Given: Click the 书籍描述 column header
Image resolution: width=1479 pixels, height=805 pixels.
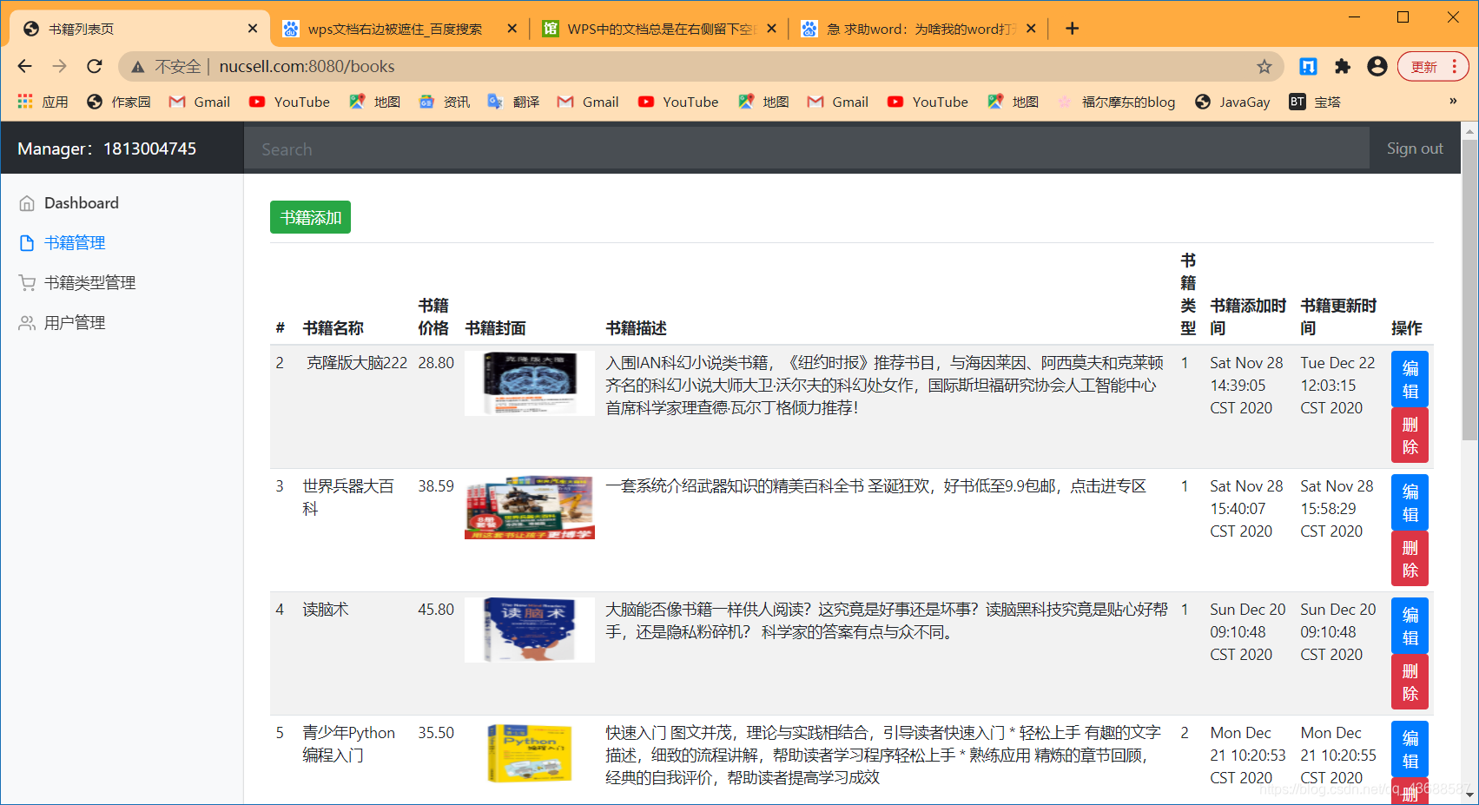Looking at the screenshot, I should tap(636, 328).
